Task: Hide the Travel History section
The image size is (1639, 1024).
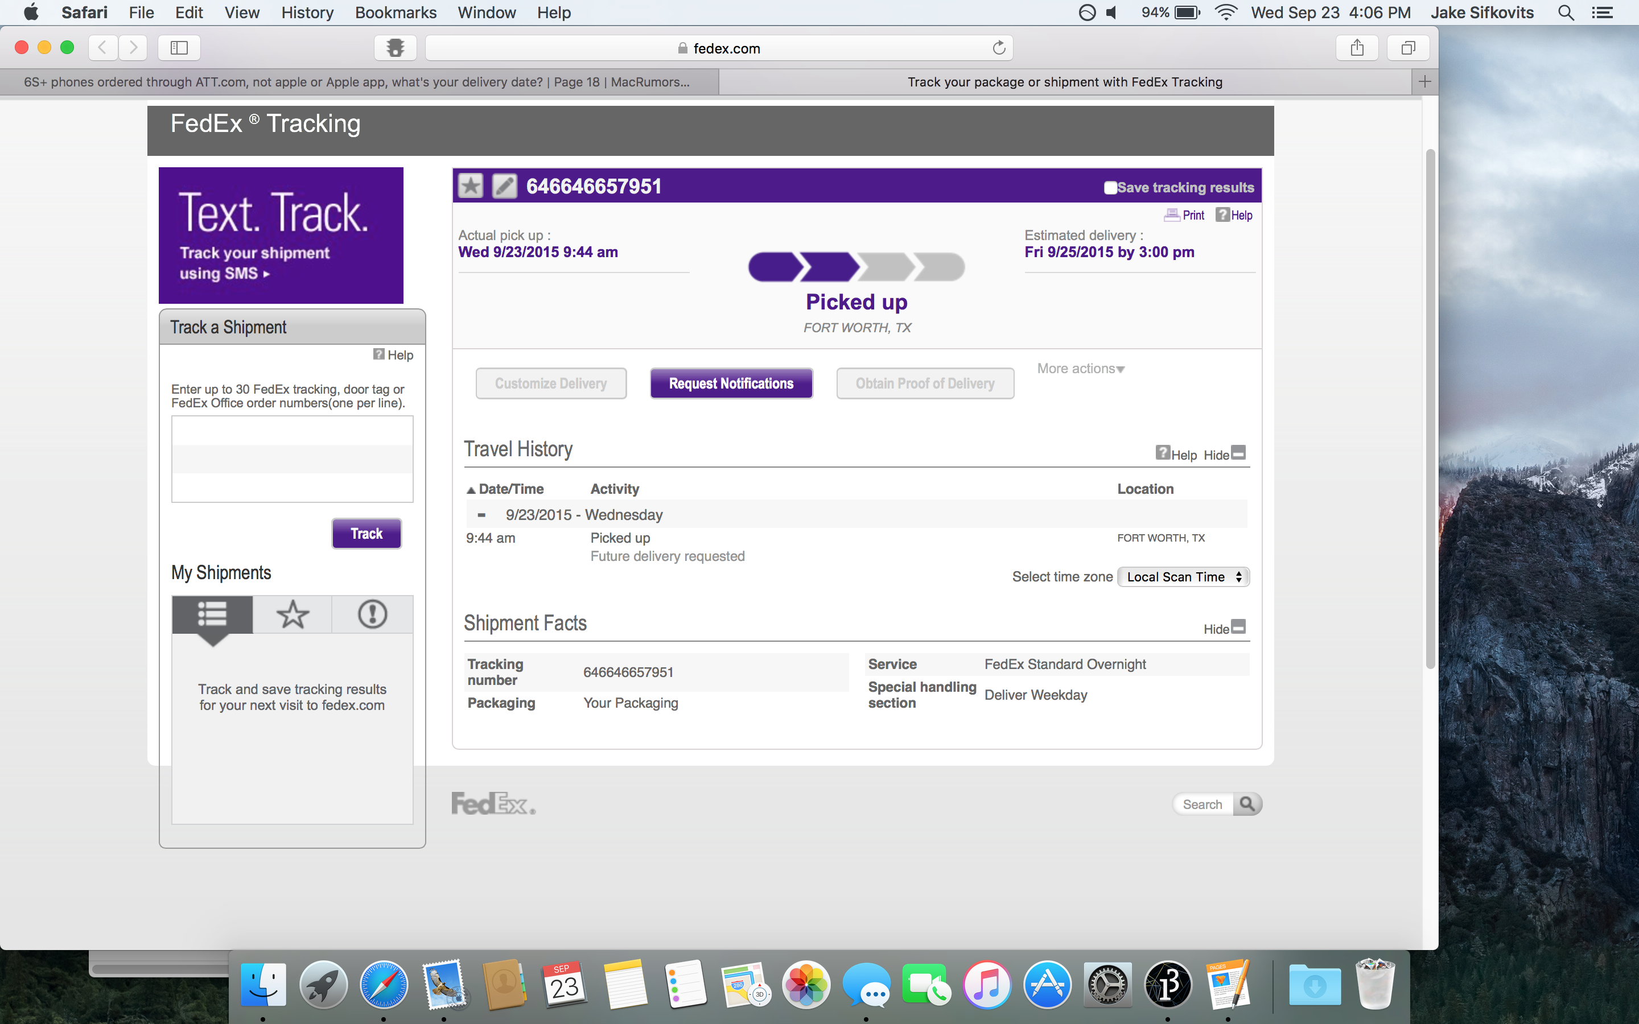Action: point(1225,454)
